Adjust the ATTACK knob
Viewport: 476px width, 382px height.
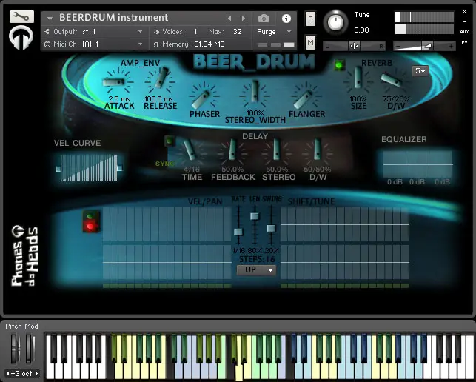118,81
